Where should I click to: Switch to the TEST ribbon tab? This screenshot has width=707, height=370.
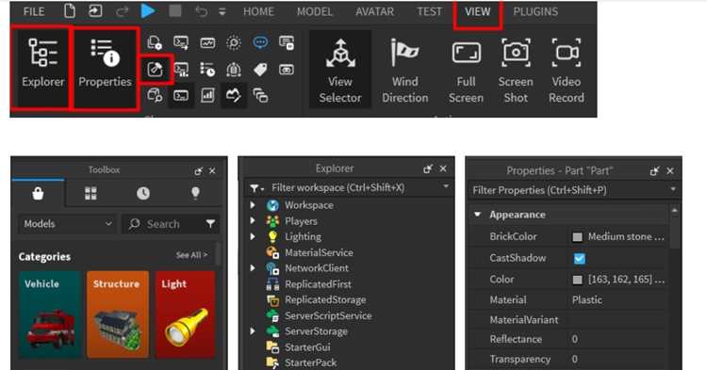429,11
